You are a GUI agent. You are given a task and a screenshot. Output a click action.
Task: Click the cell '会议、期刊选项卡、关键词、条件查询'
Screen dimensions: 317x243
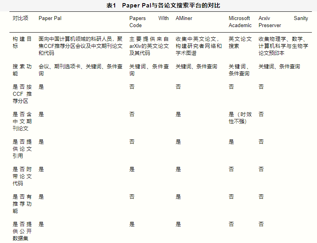click(x=81, y=70)
